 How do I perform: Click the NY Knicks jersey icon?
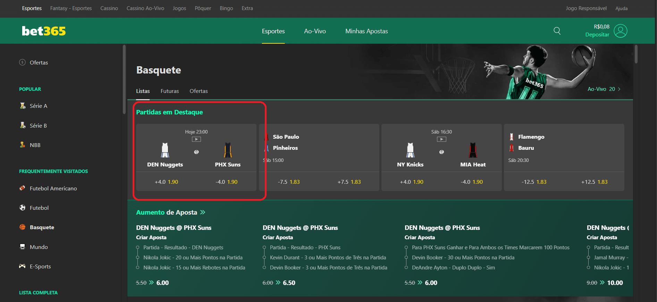tap(410, 150)
